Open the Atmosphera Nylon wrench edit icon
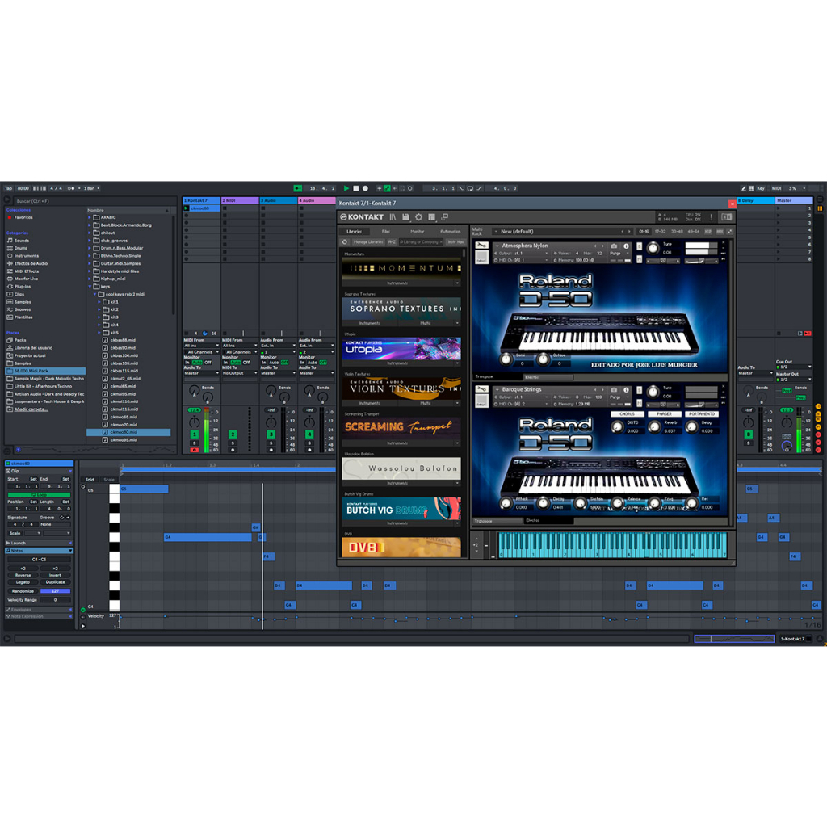 [x=481, y=246]
